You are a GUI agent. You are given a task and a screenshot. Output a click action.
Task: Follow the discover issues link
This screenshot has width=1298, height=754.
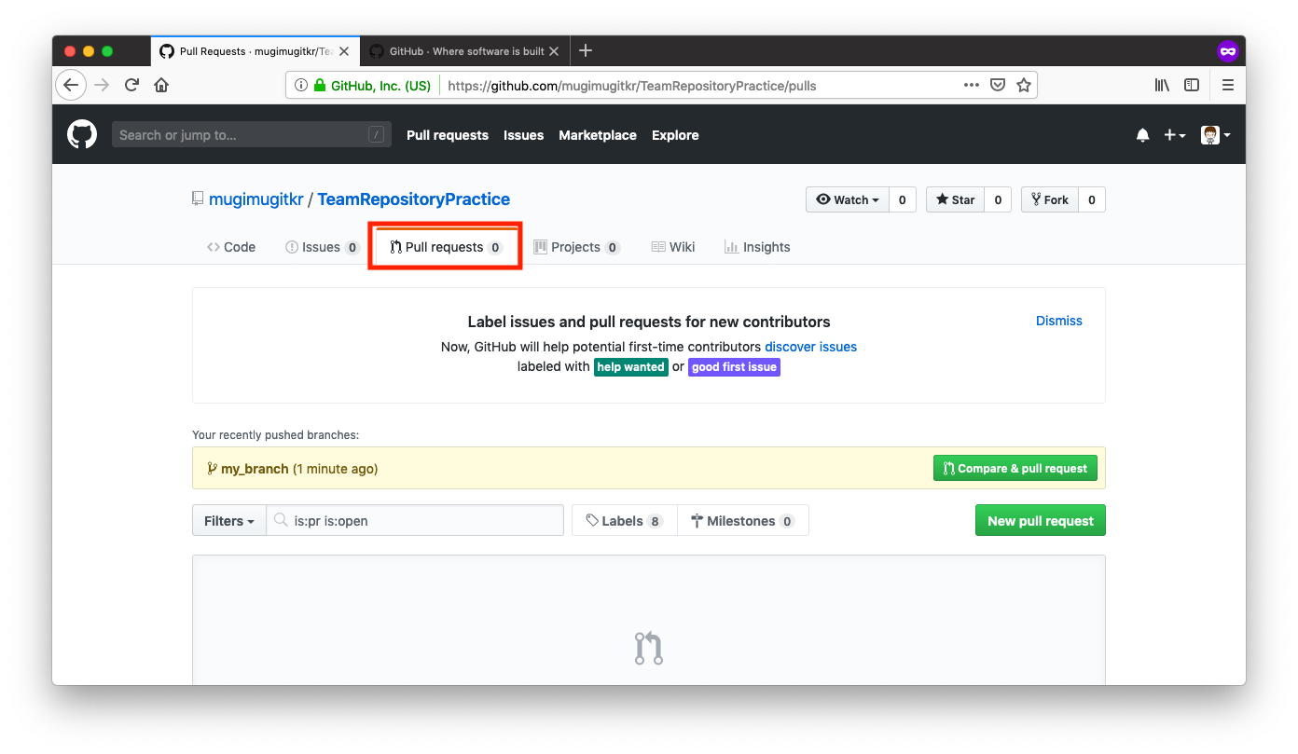pyautogui.click(x=811, y=347)
